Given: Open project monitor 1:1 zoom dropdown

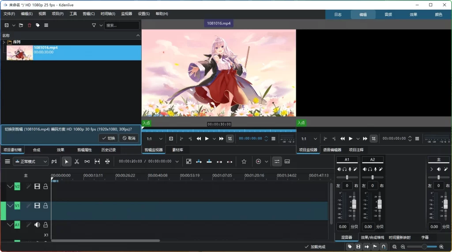Looking at the screenshot, I should point(309,139).
